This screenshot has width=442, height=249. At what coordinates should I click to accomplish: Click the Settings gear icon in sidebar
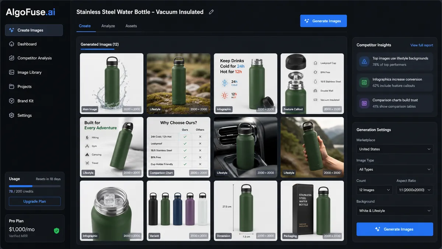click(11, 115)
